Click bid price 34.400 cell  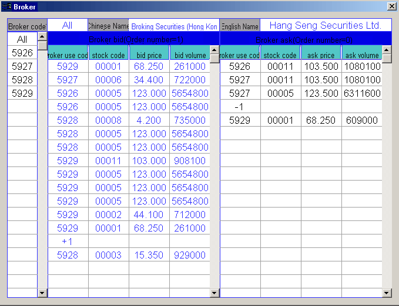click(149, 80)
